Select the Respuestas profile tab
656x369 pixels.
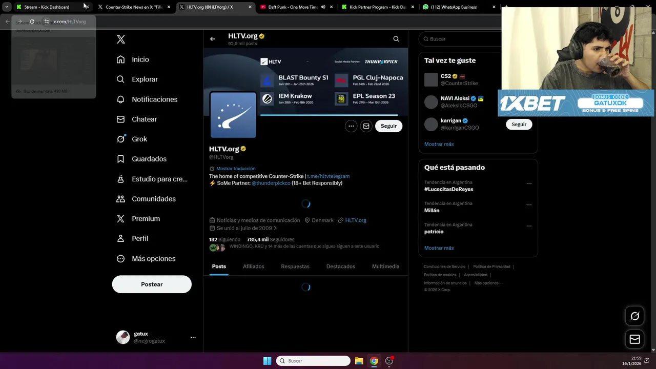click(295, 266)
